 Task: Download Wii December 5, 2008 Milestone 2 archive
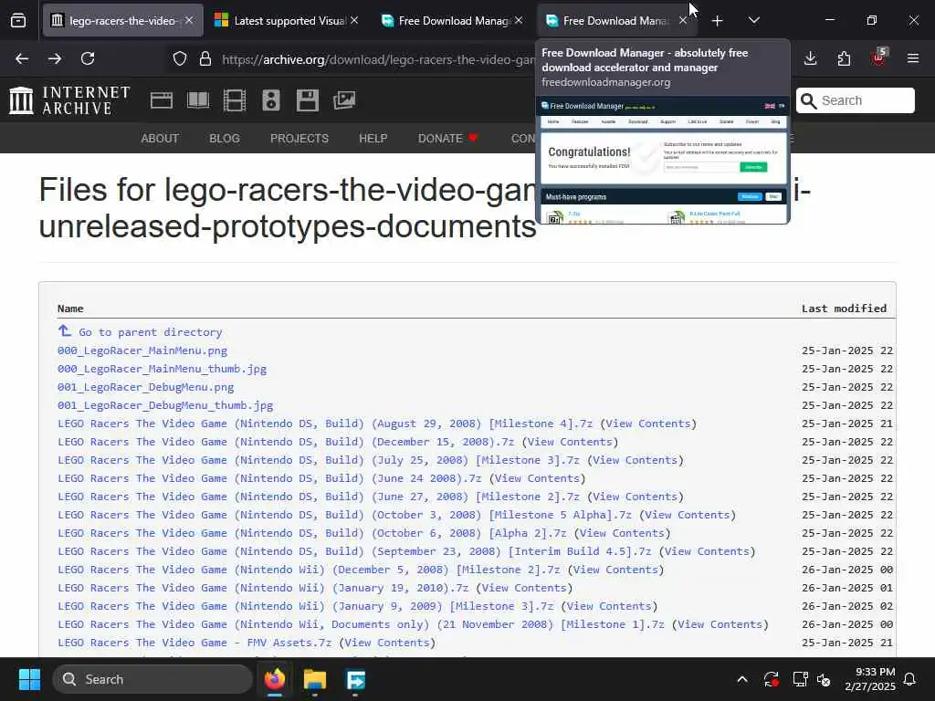[x=309, y=570]
